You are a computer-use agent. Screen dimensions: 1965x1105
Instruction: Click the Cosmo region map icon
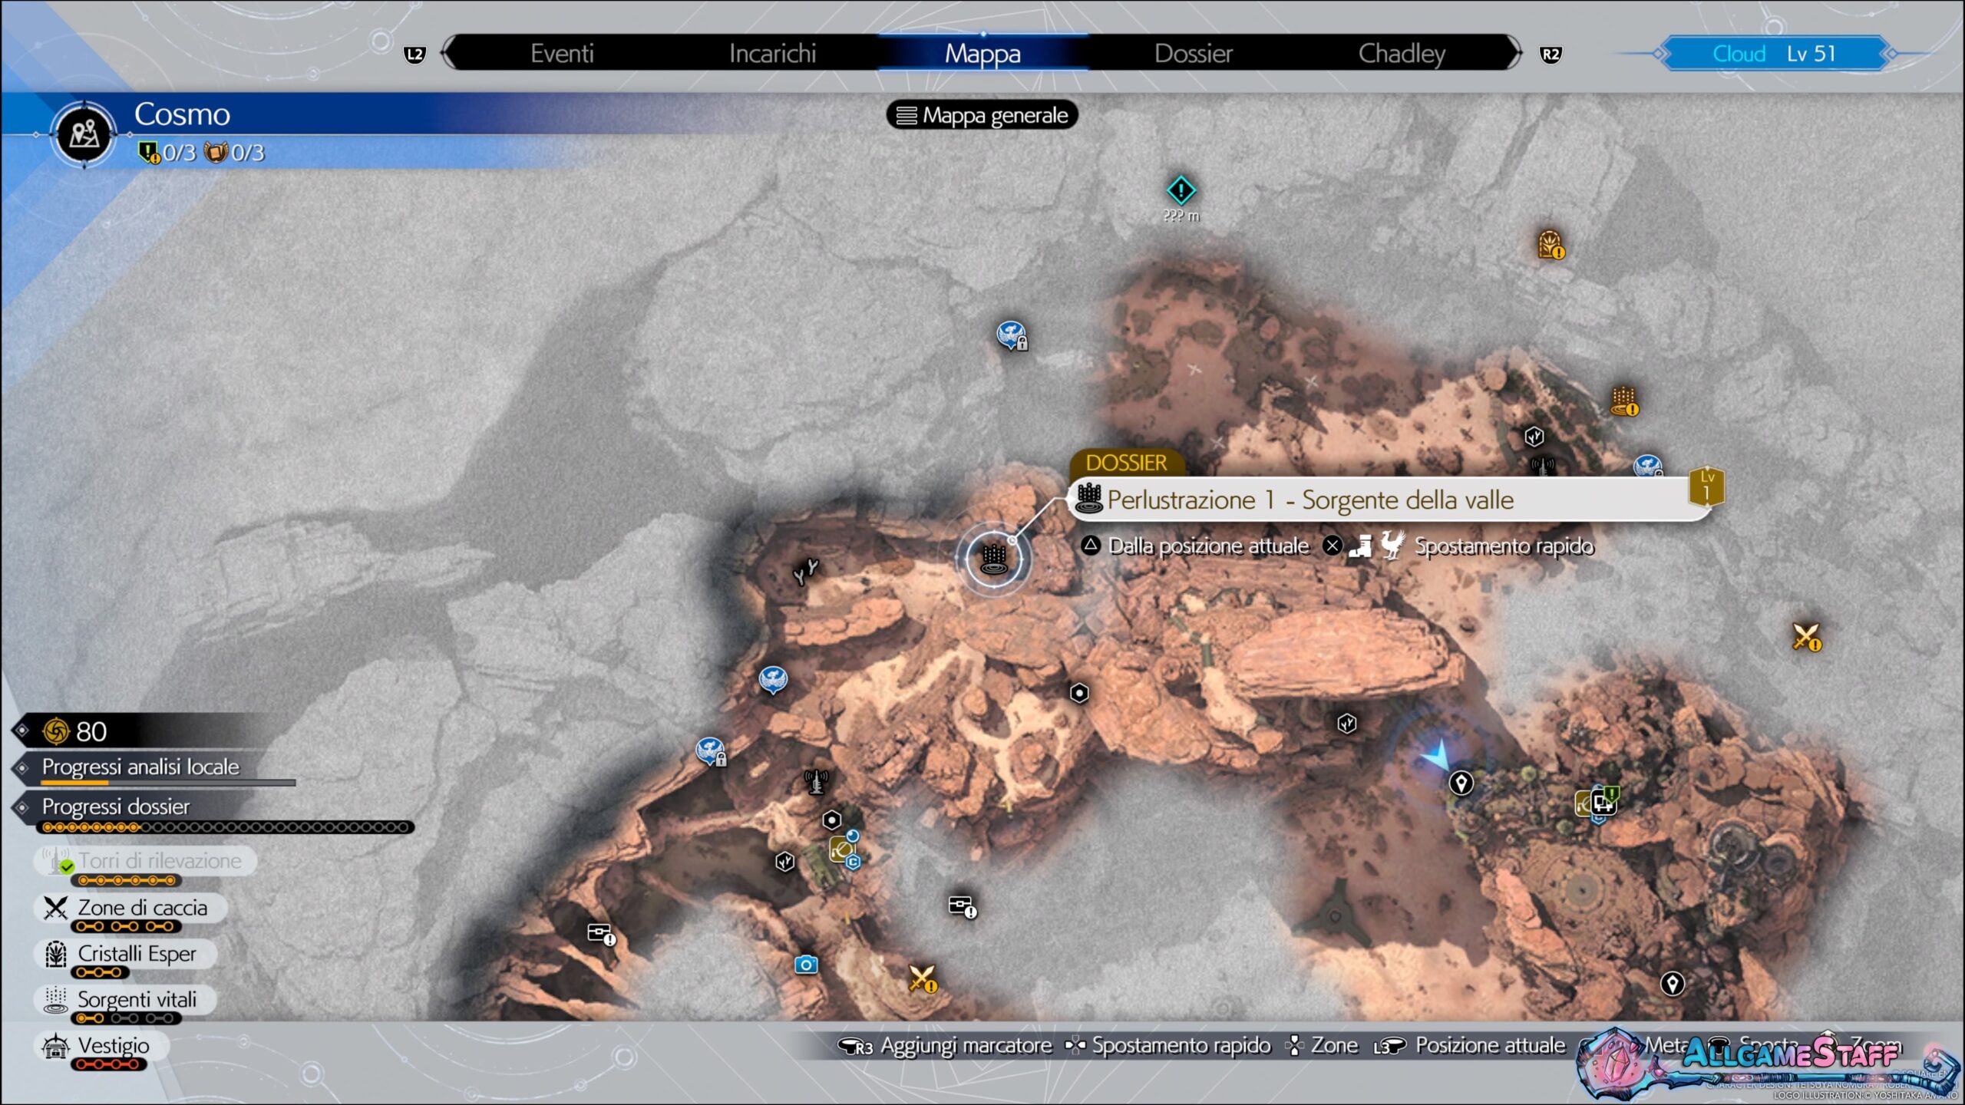click(x=84, y=134)
